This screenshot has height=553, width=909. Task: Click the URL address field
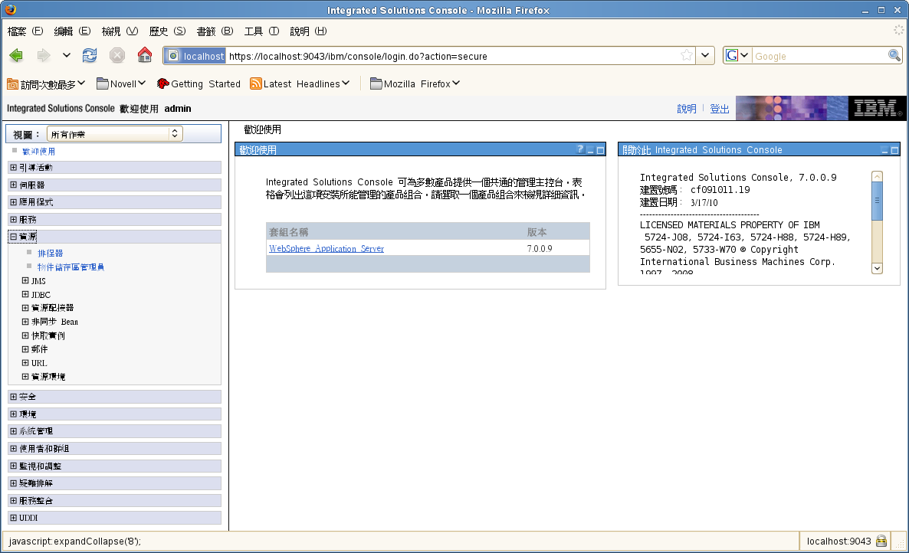[452, 56]
